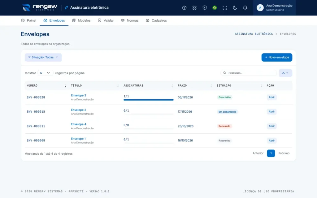317x198 pixels.
Task: Sort by PRAZO column header
Action: point(195,86)
